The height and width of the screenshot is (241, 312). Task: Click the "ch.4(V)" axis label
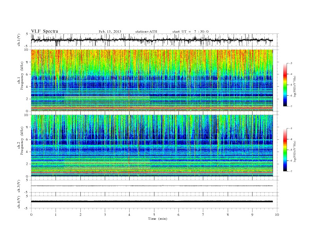[19, 202]
